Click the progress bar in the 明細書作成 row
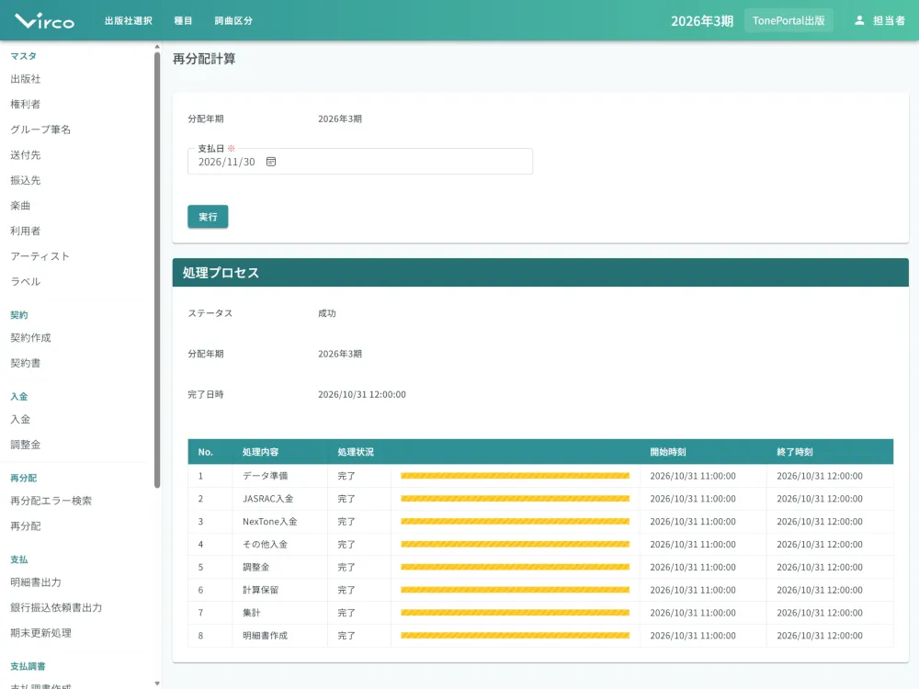This screenshot has width=919, height=689. click(x=515, y=636)
